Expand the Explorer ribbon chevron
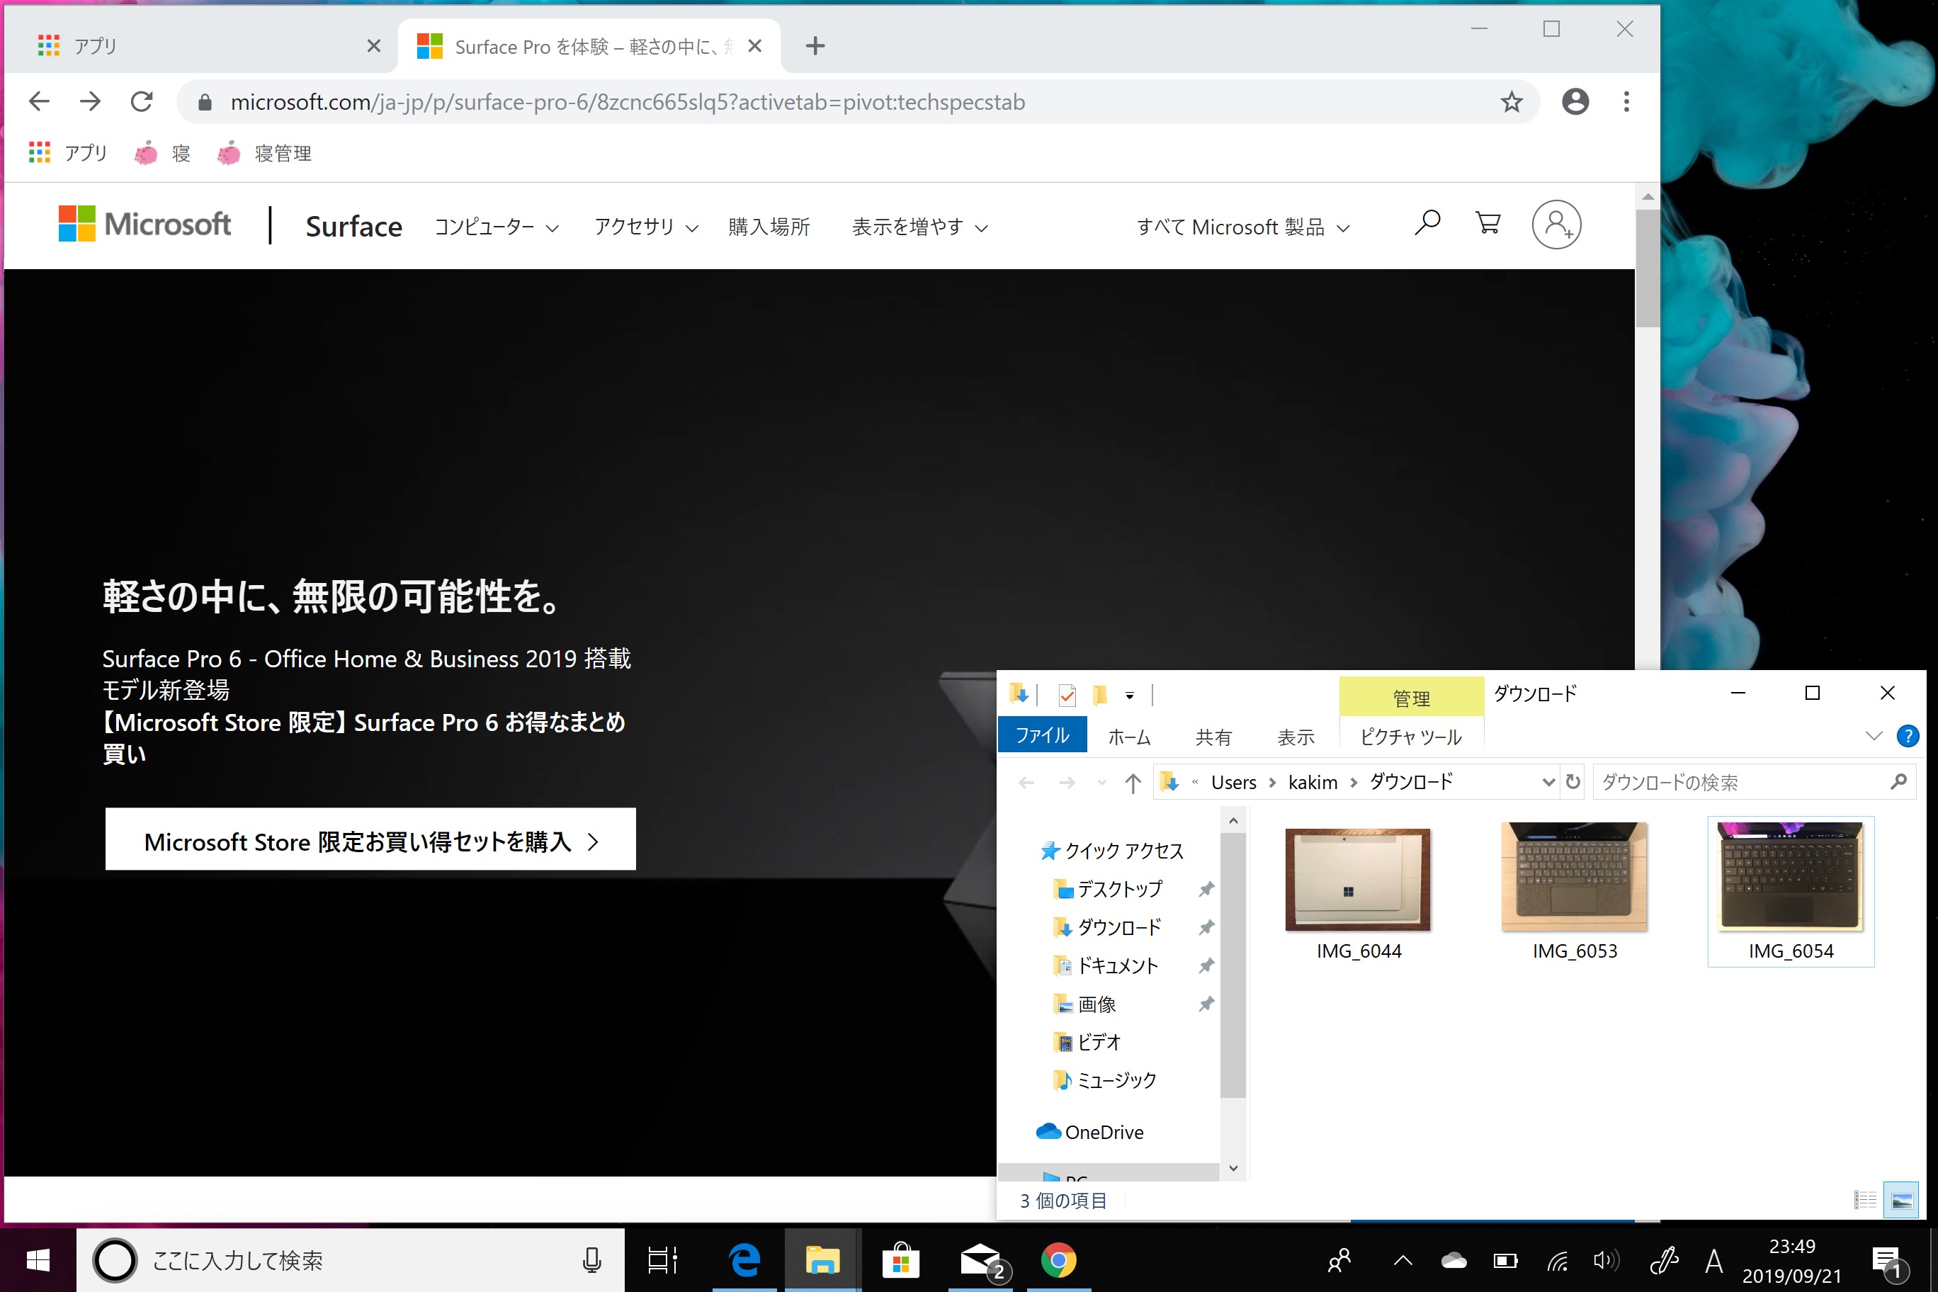This screenshot has height=1292, width=1938. click(x=1874, y=736)
